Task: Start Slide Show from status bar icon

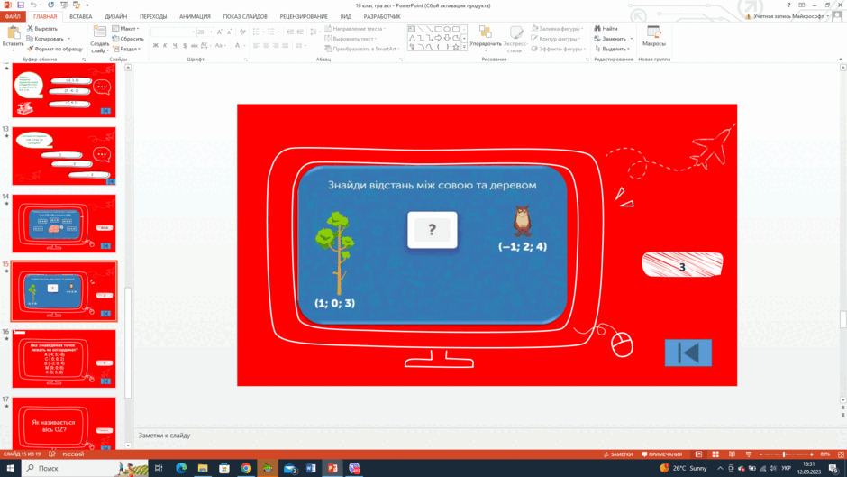Action: [749, 454]
